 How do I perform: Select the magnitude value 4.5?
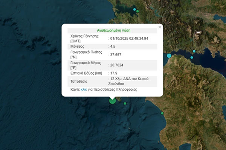(113, 46)
